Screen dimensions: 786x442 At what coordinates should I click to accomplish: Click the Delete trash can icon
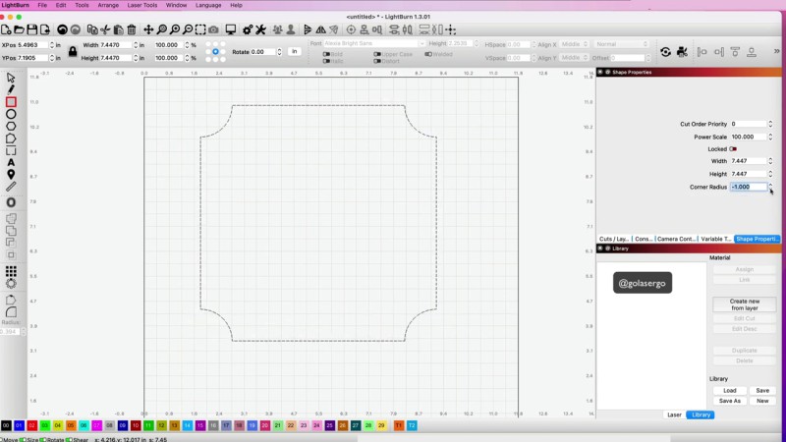click(130, 30)
